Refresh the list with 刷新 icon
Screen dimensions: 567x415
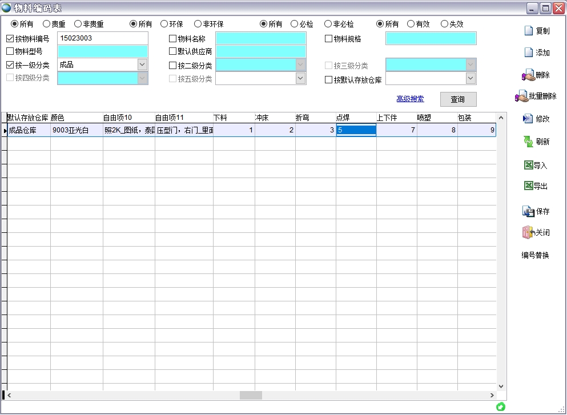(528, 141)
